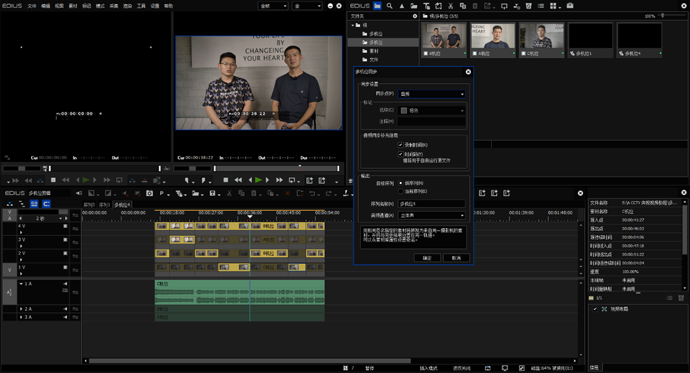Toggle video mute on track 2 V
Viewport: 690px width, 373px height.
click(65, 253)
